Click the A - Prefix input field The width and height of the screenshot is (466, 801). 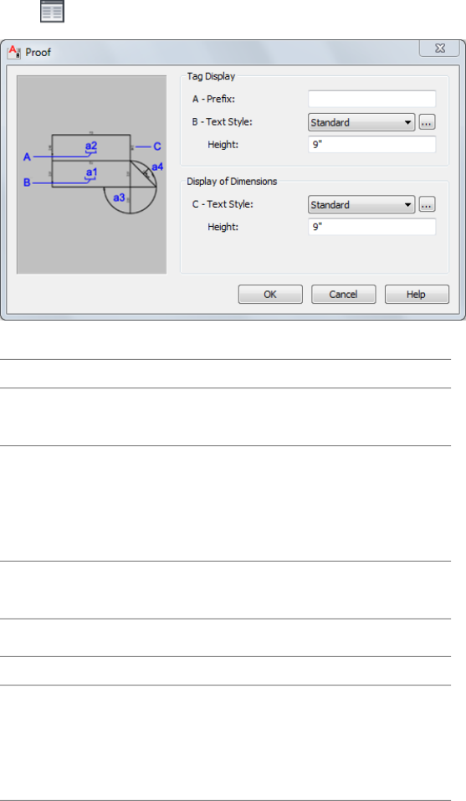[x=372, y=99]
